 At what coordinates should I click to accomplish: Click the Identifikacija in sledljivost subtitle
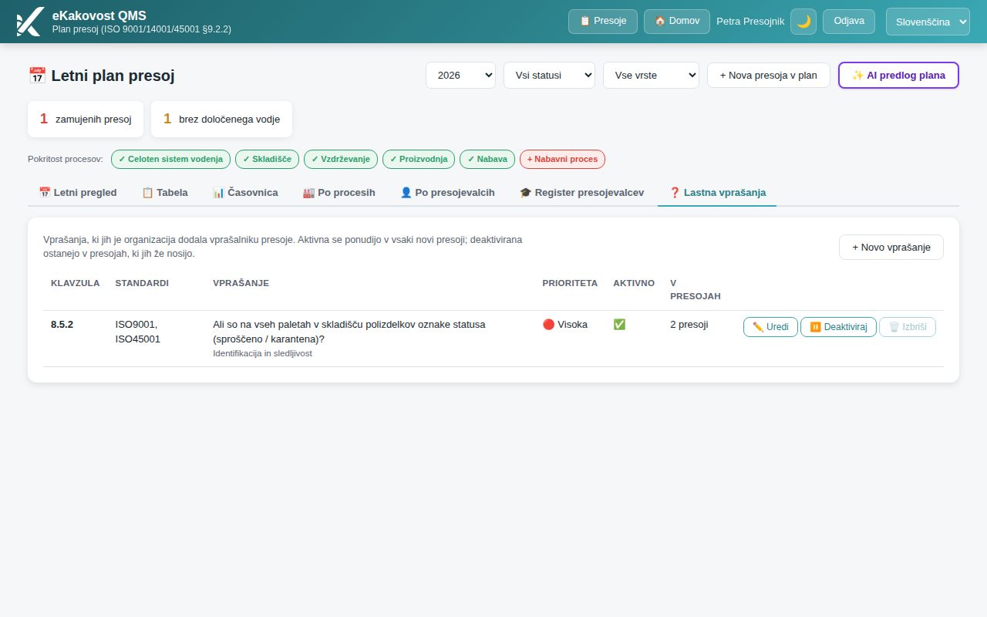pyautogui.click(x=262, y=353)
